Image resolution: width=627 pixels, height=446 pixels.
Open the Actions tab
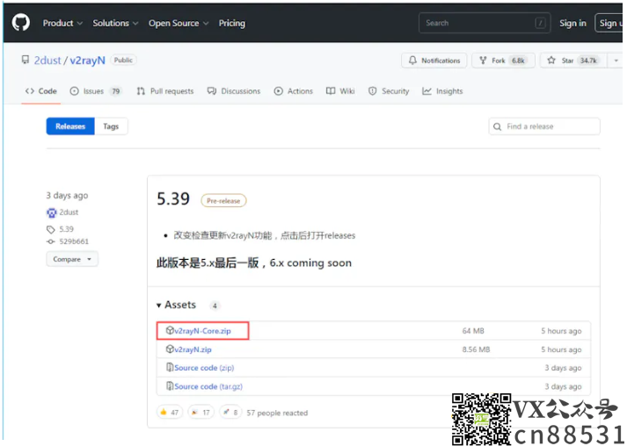(x=294, y=91)
